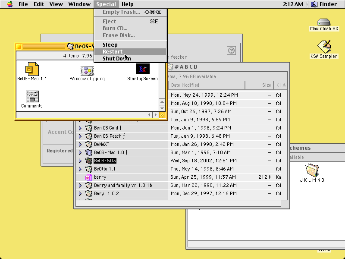Choose Shut Down from the Special menu
This screenshot has height=259, width=345.
(131, 59)
